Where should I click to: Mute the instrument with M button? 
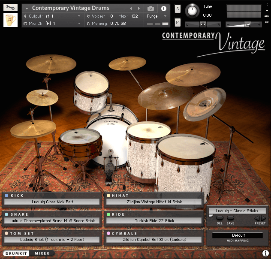click(178, 22)
